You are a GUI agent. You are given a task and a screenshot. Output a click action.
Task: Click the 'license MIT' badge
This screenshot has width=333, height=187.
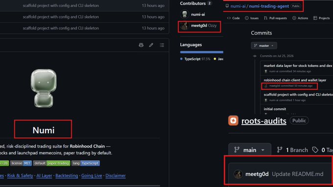21,163
